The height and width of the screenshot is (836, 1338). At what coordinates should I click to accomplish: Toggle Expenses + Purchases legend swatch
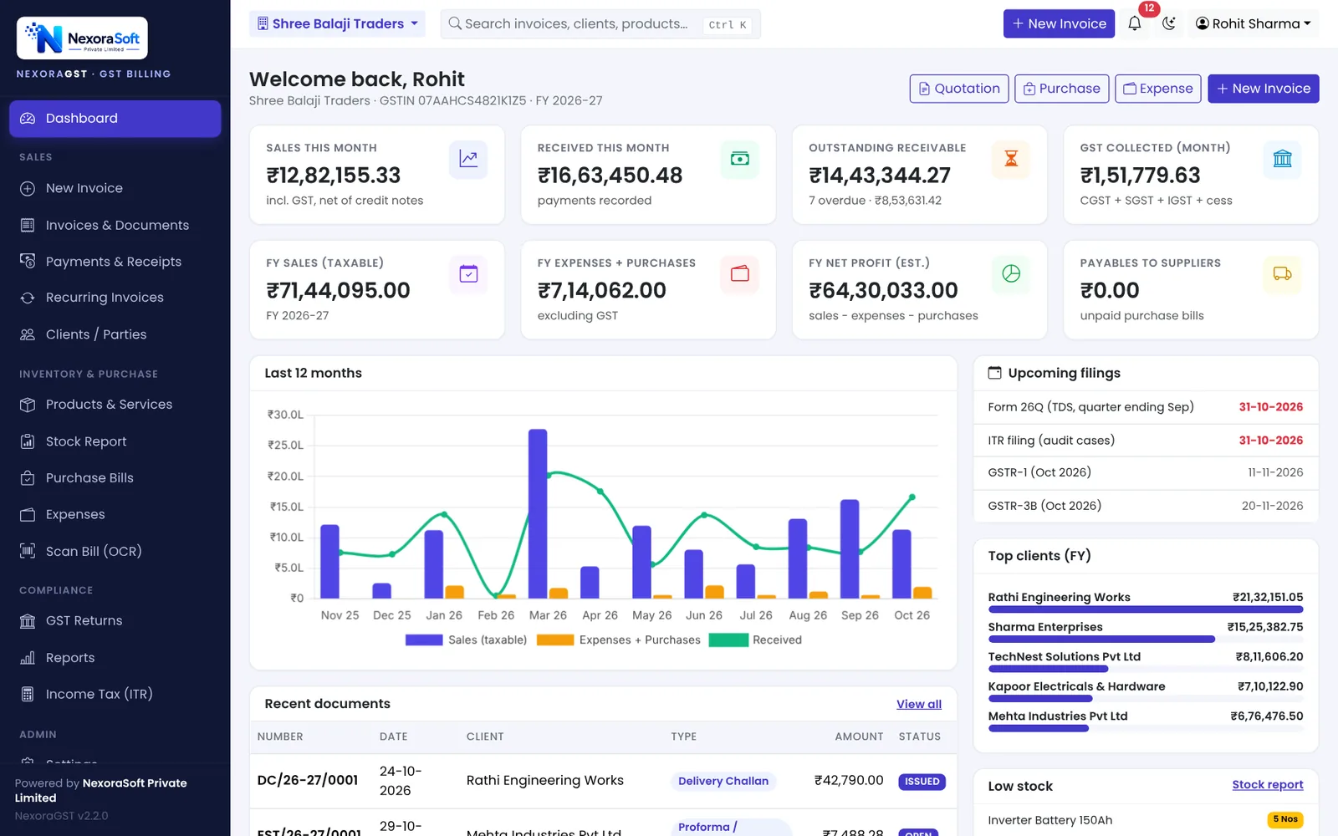point(555,640)
